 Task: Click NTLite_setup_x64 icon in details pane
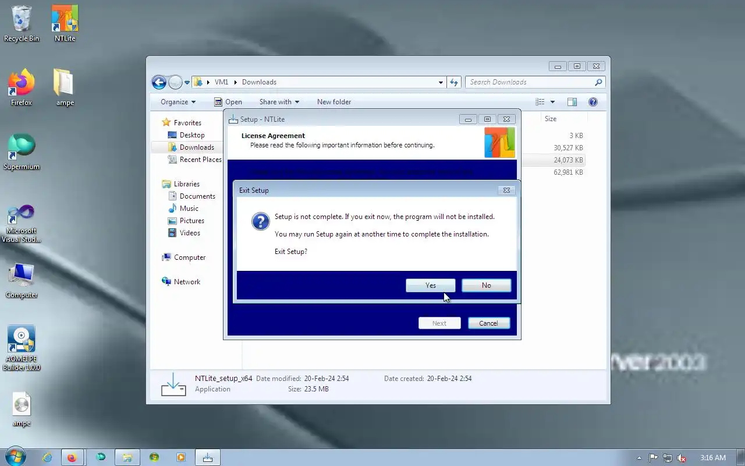[x=173, y=384]
